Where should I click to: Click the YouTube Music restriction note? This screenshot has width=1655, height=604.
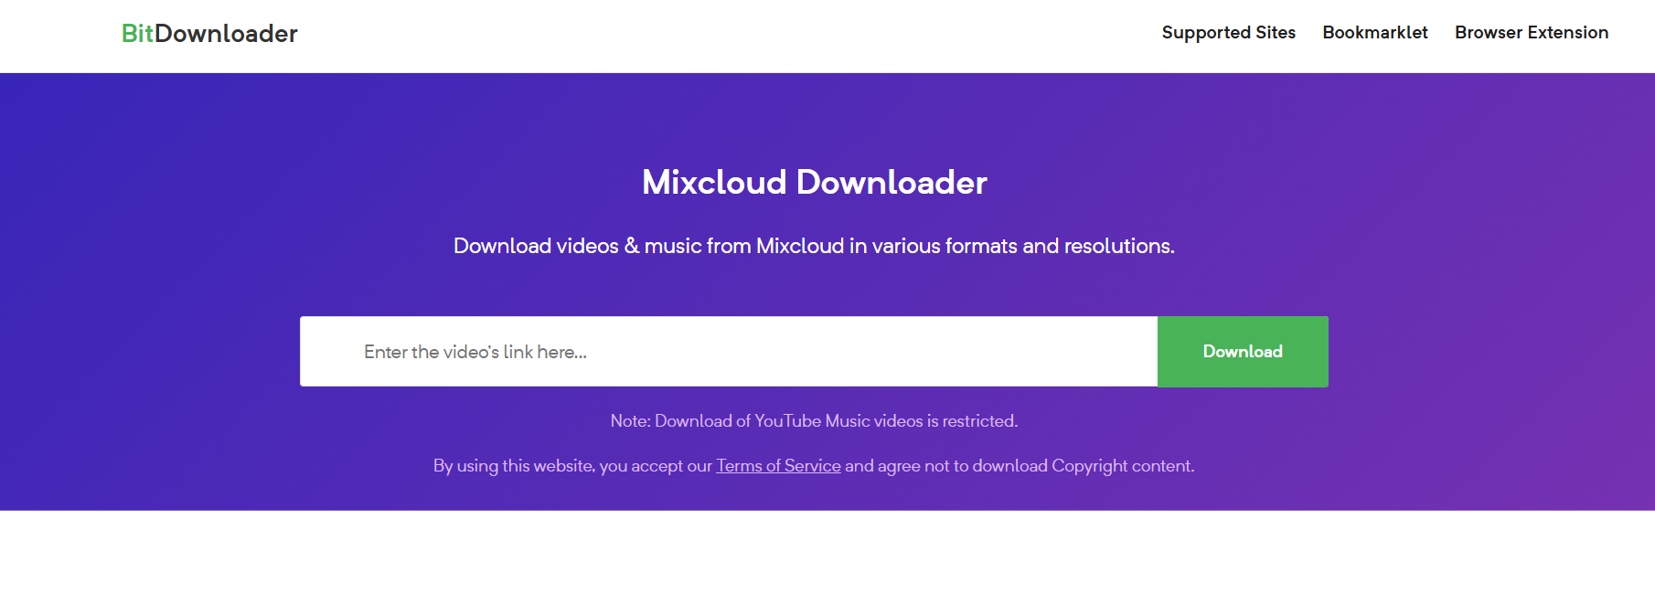click(814, 421)
